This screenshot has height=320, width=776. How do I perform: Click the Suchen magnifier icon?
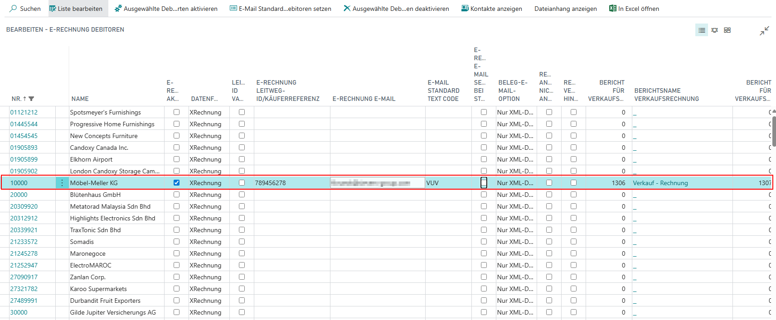[14, 9]
